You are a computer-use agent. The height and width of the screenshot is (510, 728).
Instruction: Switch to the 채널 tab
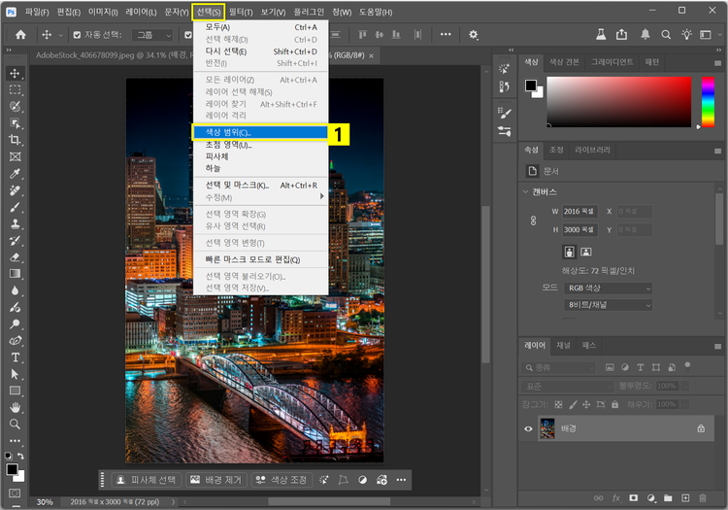coord(564,345)
